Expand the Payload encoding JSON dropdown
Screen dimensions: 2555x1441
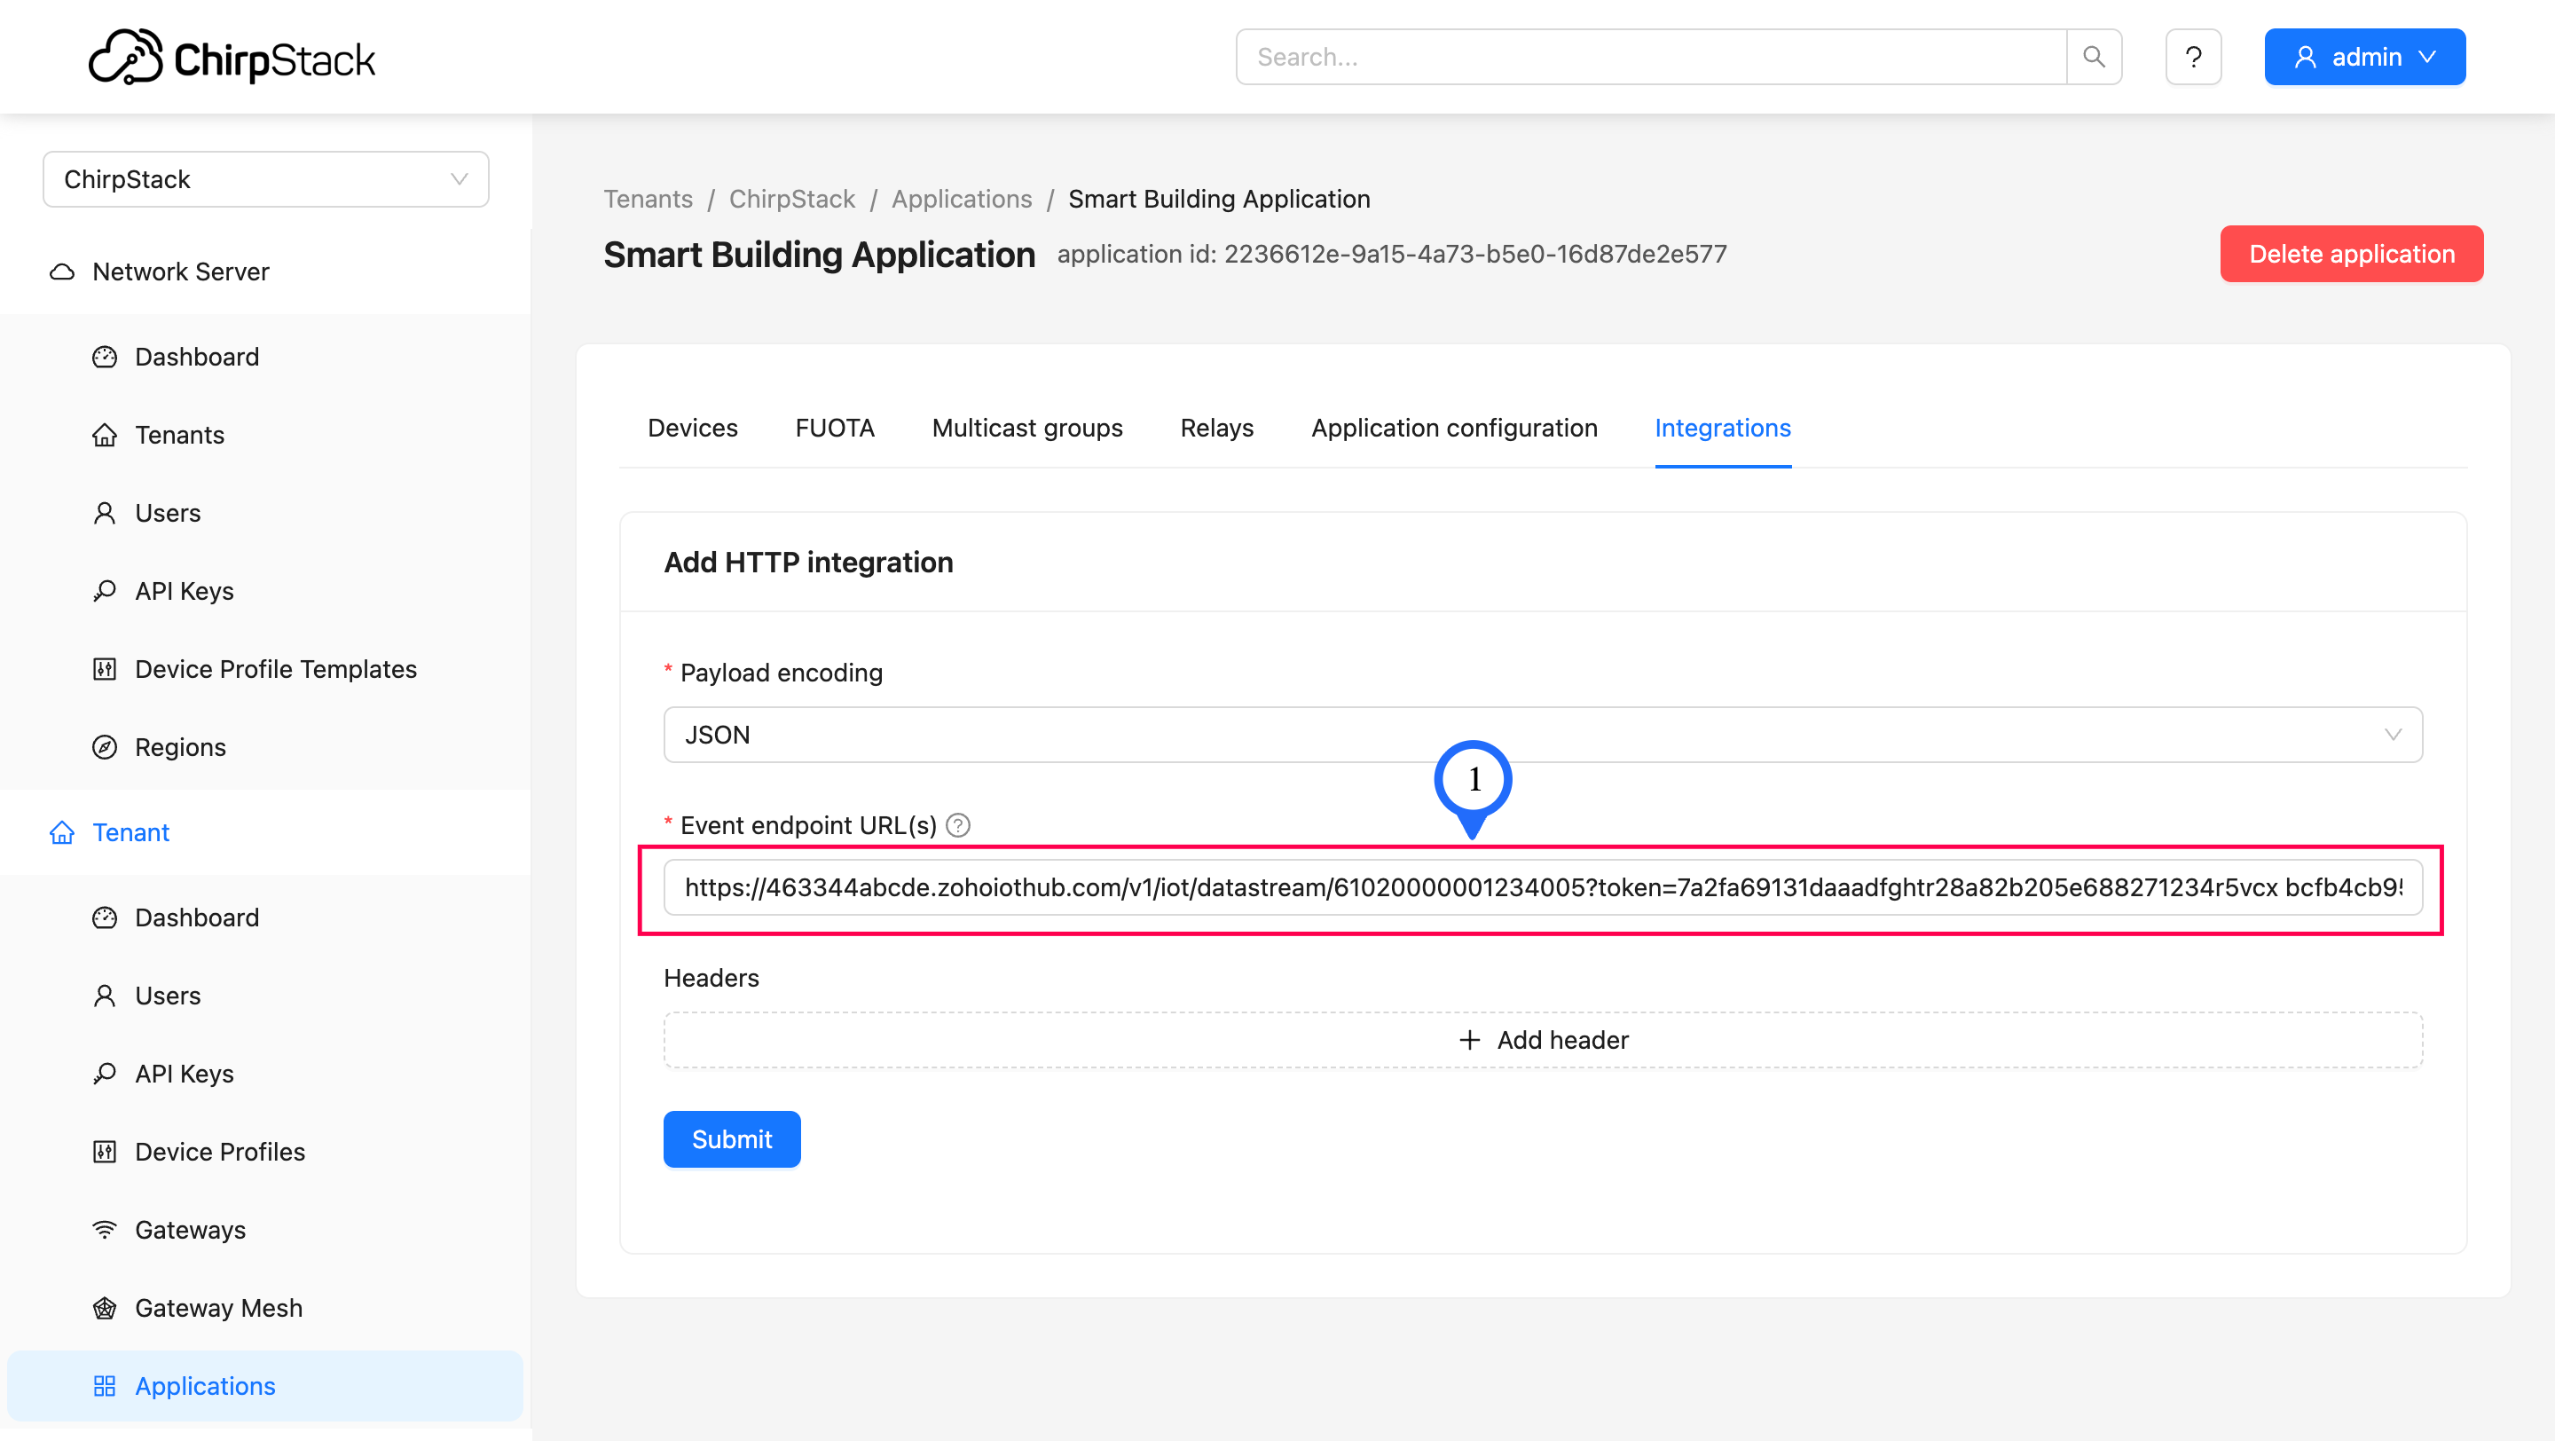click(x=1543, y=735)
